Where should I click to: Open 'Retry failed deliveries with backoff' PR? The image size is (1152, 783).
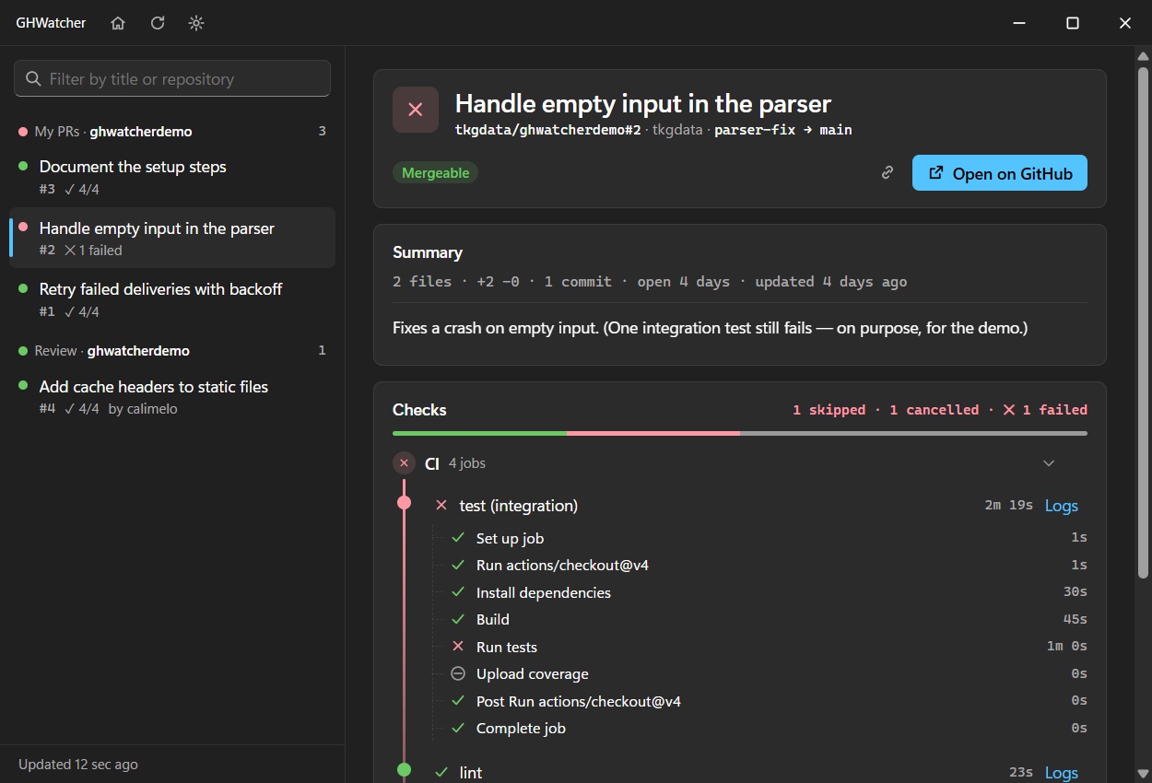pyautogui.click(x=172, y=299)
